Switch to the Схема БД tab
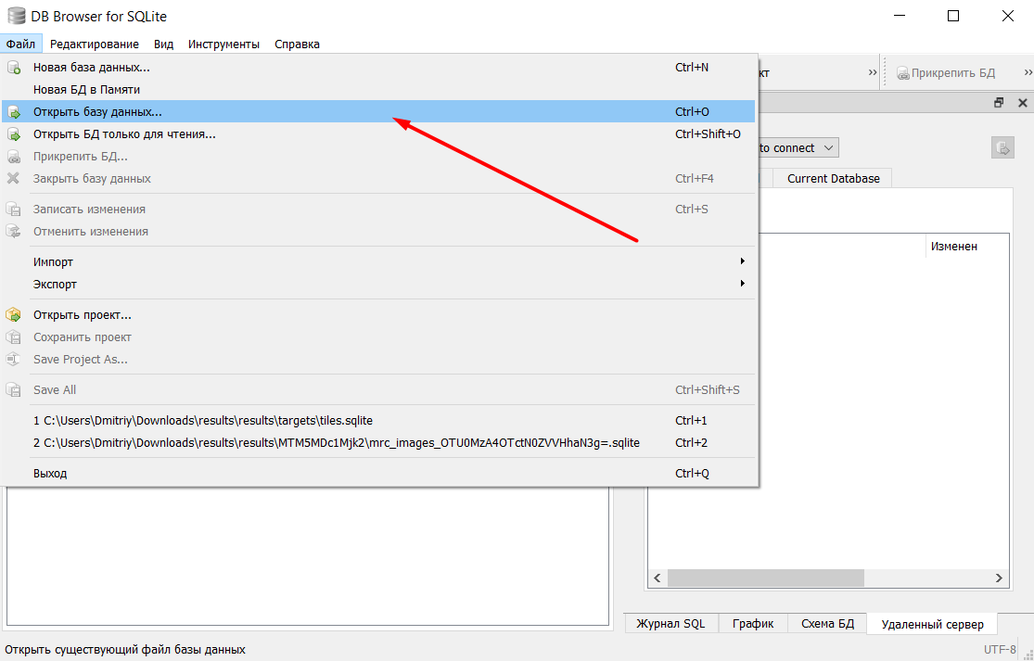 [x=827, y=623]
